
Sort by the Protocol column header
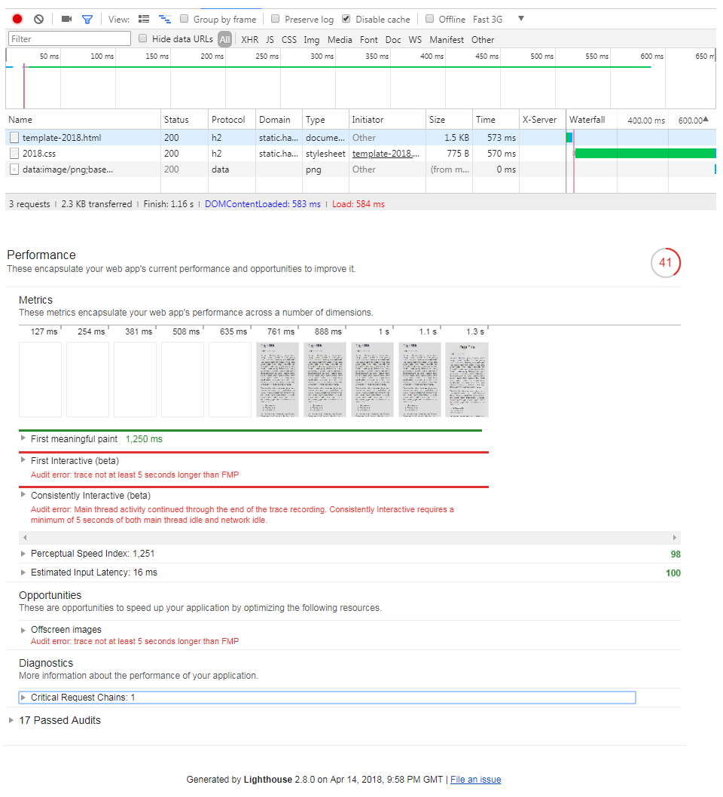click(232, 120)
